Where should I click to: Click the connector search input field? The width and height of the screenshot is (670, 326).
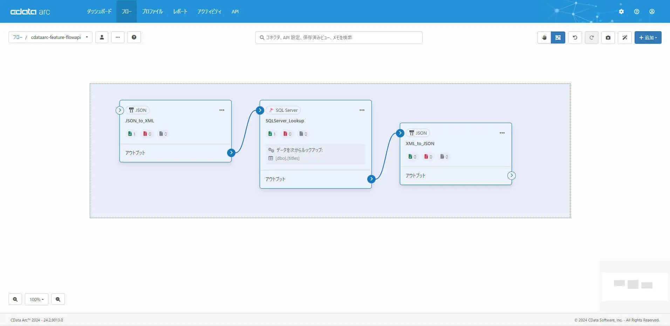339,38
